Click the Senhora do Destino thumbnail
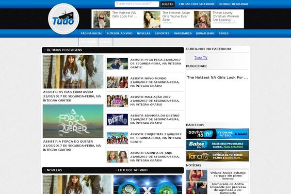291x194 pixels. [x=117, y=120]
